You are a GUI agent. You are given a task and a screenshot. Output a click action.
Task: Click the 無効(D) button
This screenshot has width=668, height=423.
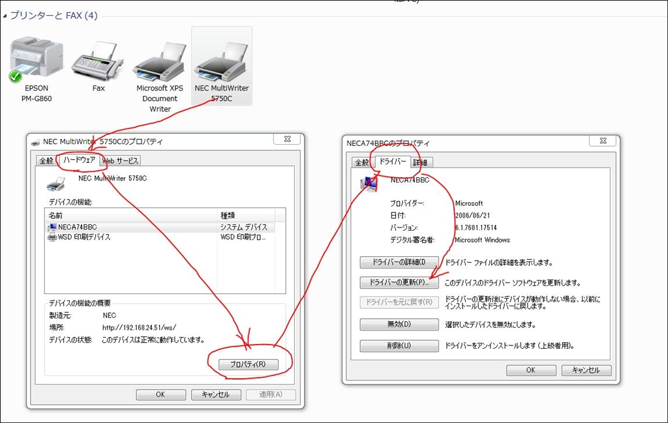tap(399, 325)
